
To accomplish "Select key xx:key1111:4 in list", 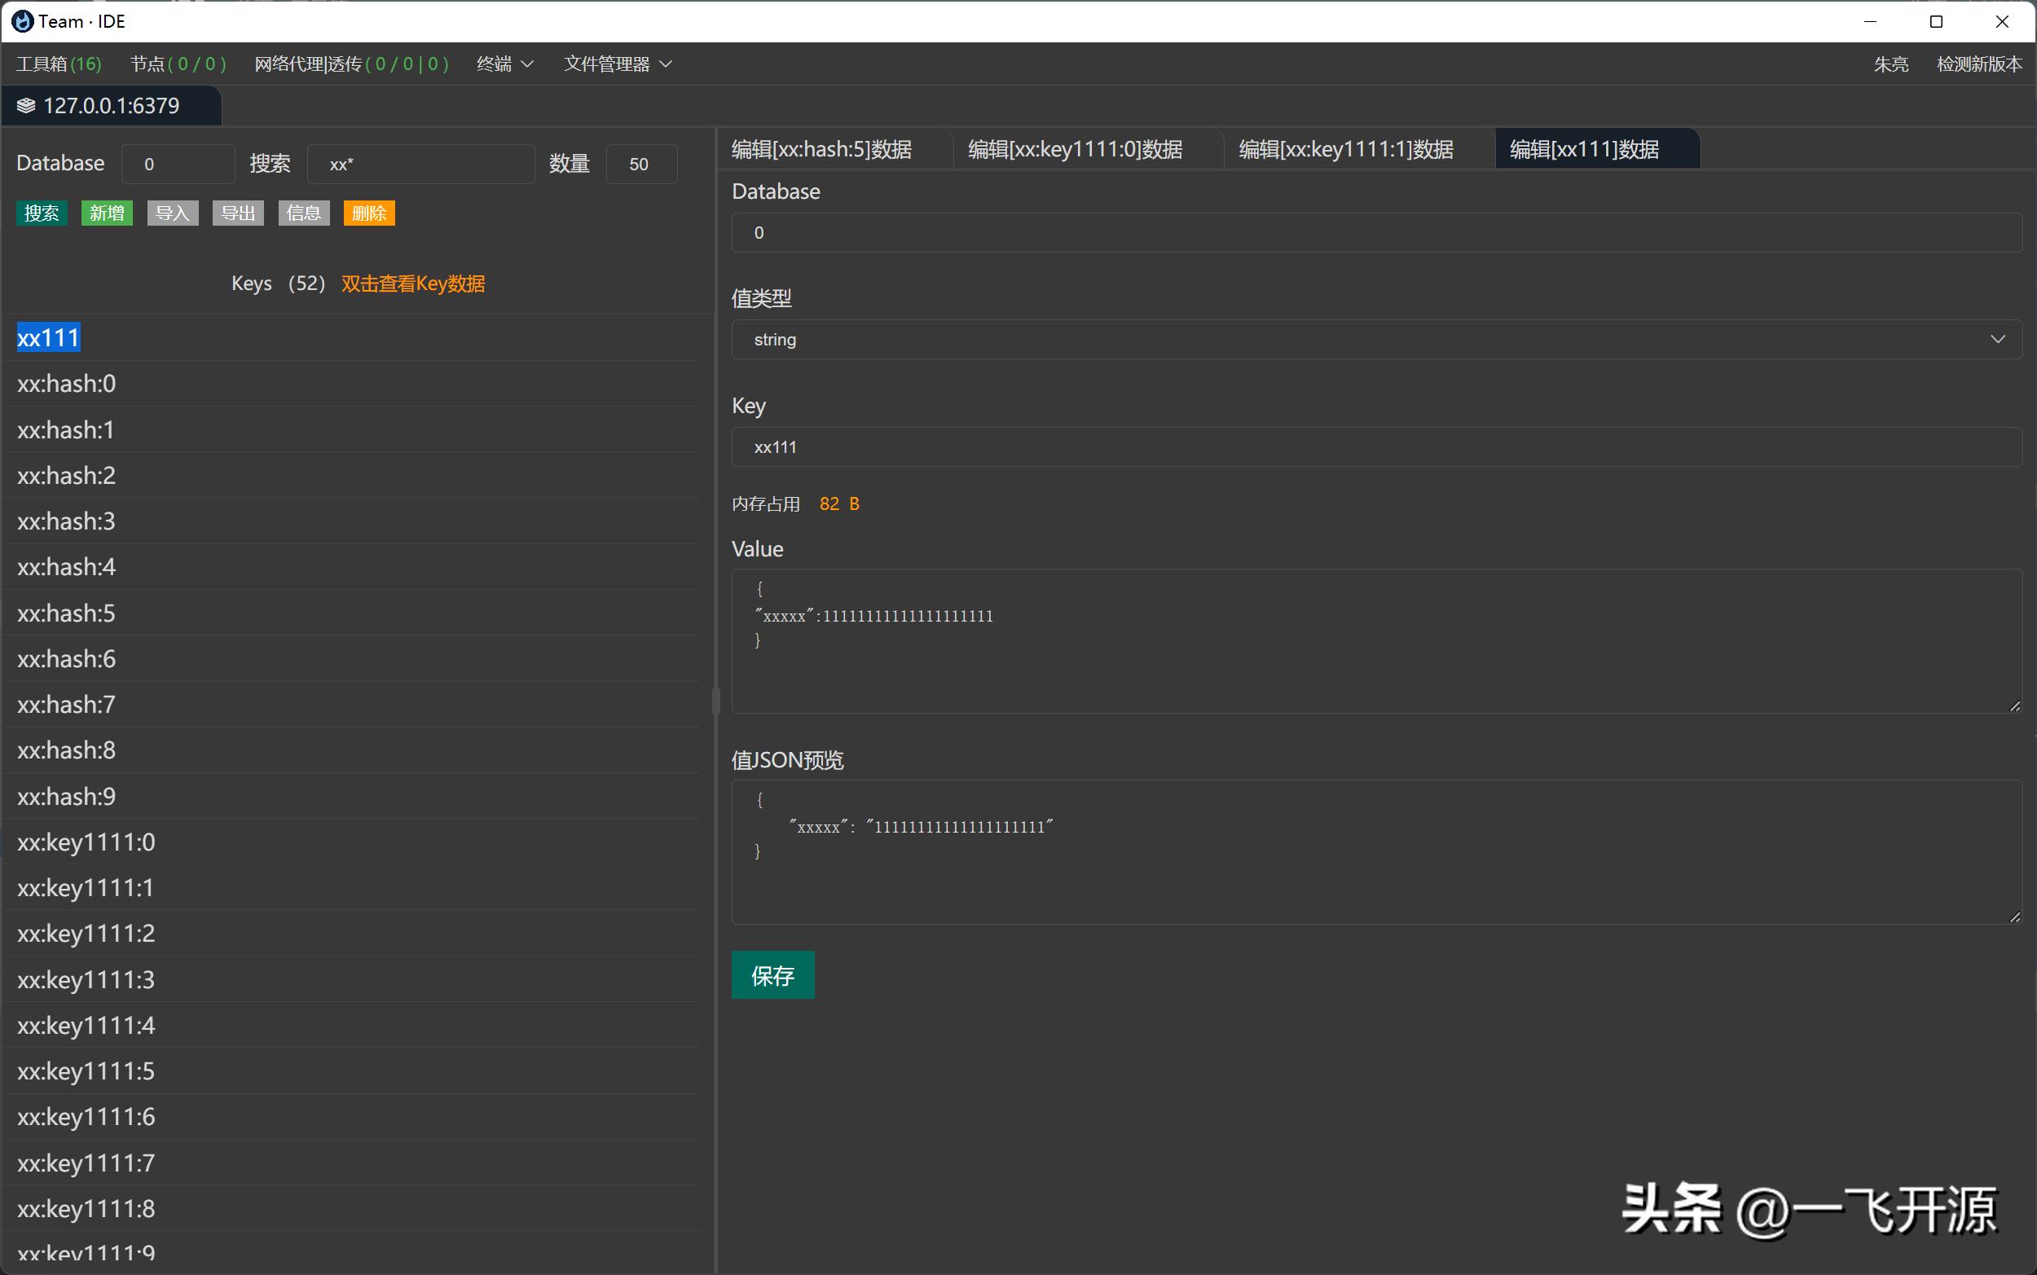I will pos(86,1026).
